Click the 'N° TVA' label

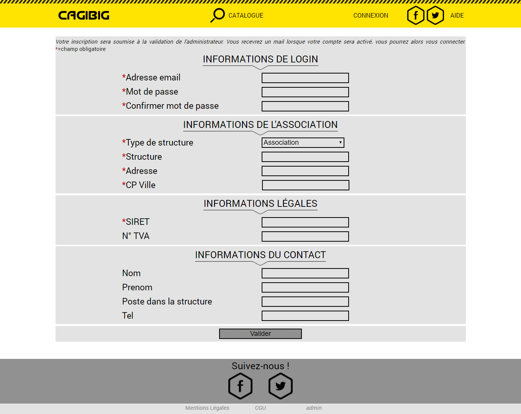pyautogui.click(x=136, y=236)
